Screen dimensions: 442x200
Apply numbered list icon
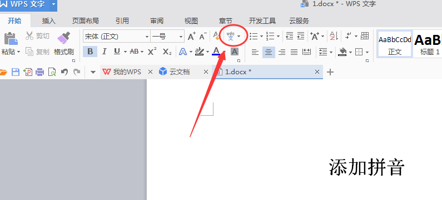pyautogui.click(x=270, y=36)
